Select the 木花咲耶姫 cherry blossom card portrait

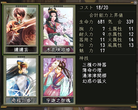click(58, 26)
